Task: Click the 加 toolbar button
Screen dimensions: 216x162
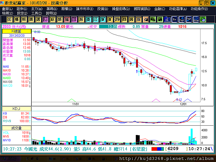Action: pyautogui.click(x=9, y=19)
